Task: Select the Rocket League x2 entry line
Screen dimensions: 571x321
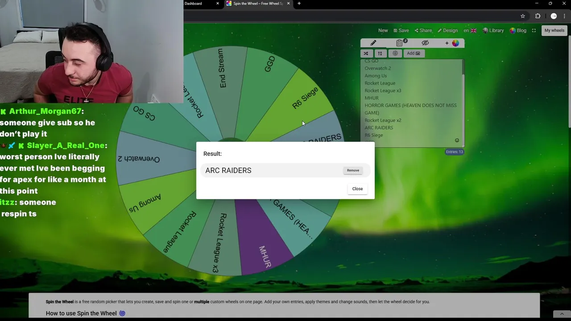Action: pos(383,120)
